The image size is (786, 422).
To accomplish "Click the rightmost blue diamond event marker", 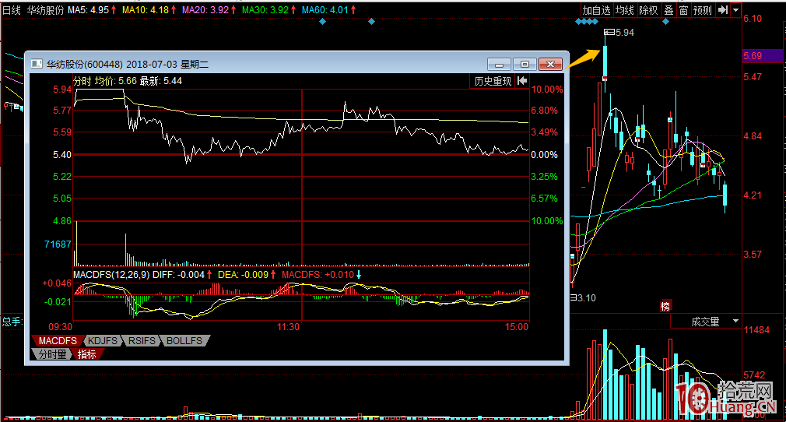I will (x=665, y=22).
